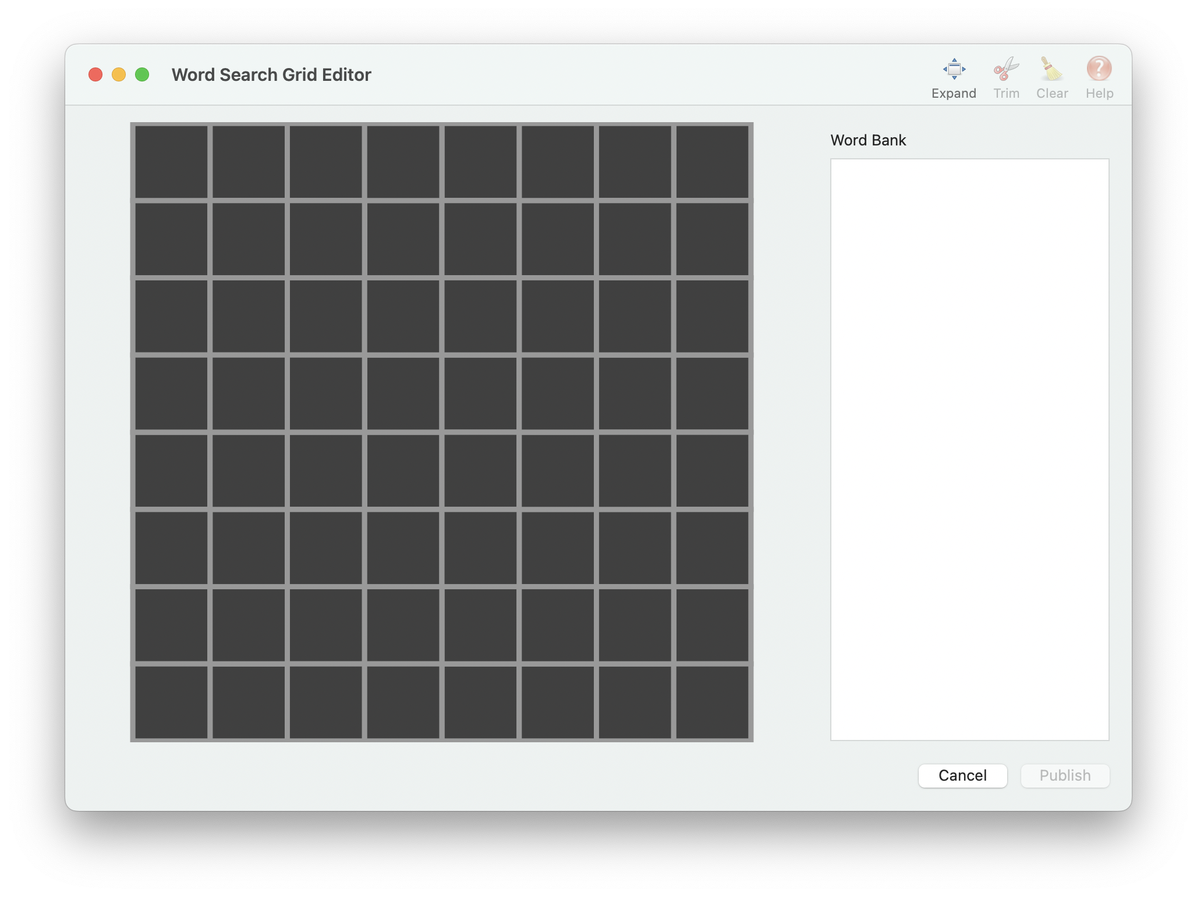Click a cell in the sixth row, third column
Viewport: 1197px width, 897px height.
[x=325, y=547]
